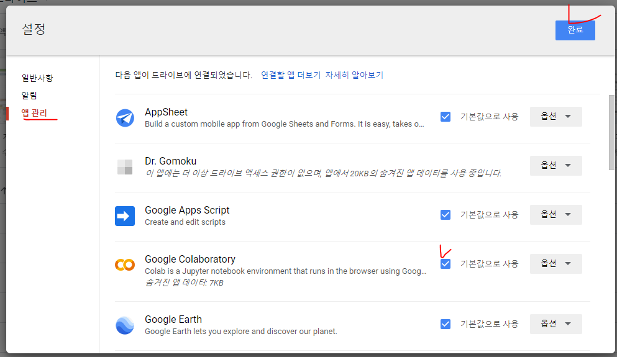Click 'Create and edit scripts' description
The height and width of the screenshot is (357, 617).
click(185, 222)
